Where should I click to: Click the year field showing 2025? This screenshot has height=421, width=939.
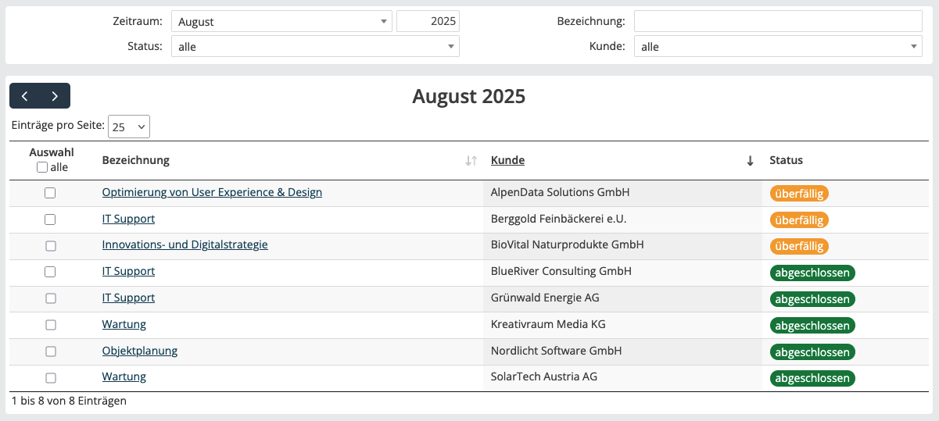tap(428, 22)
